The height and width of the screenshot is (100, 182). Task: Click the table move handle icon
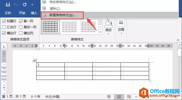[x=35, y=61]
